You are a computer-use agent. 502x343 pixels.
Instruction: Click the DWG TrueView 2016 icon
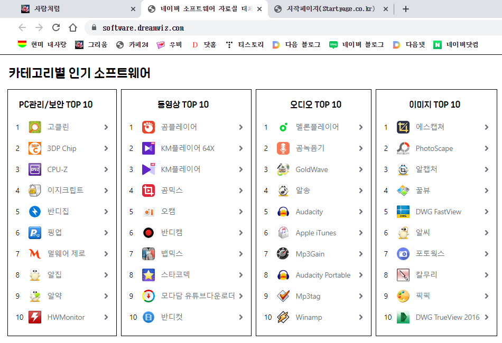pos(403,317)
